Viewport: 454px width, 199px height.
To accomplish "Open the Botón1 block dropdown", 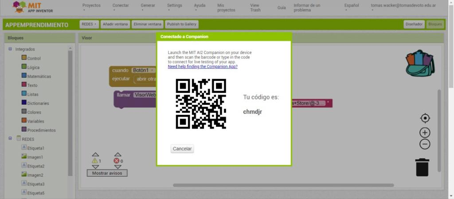I will coord(143,70).
